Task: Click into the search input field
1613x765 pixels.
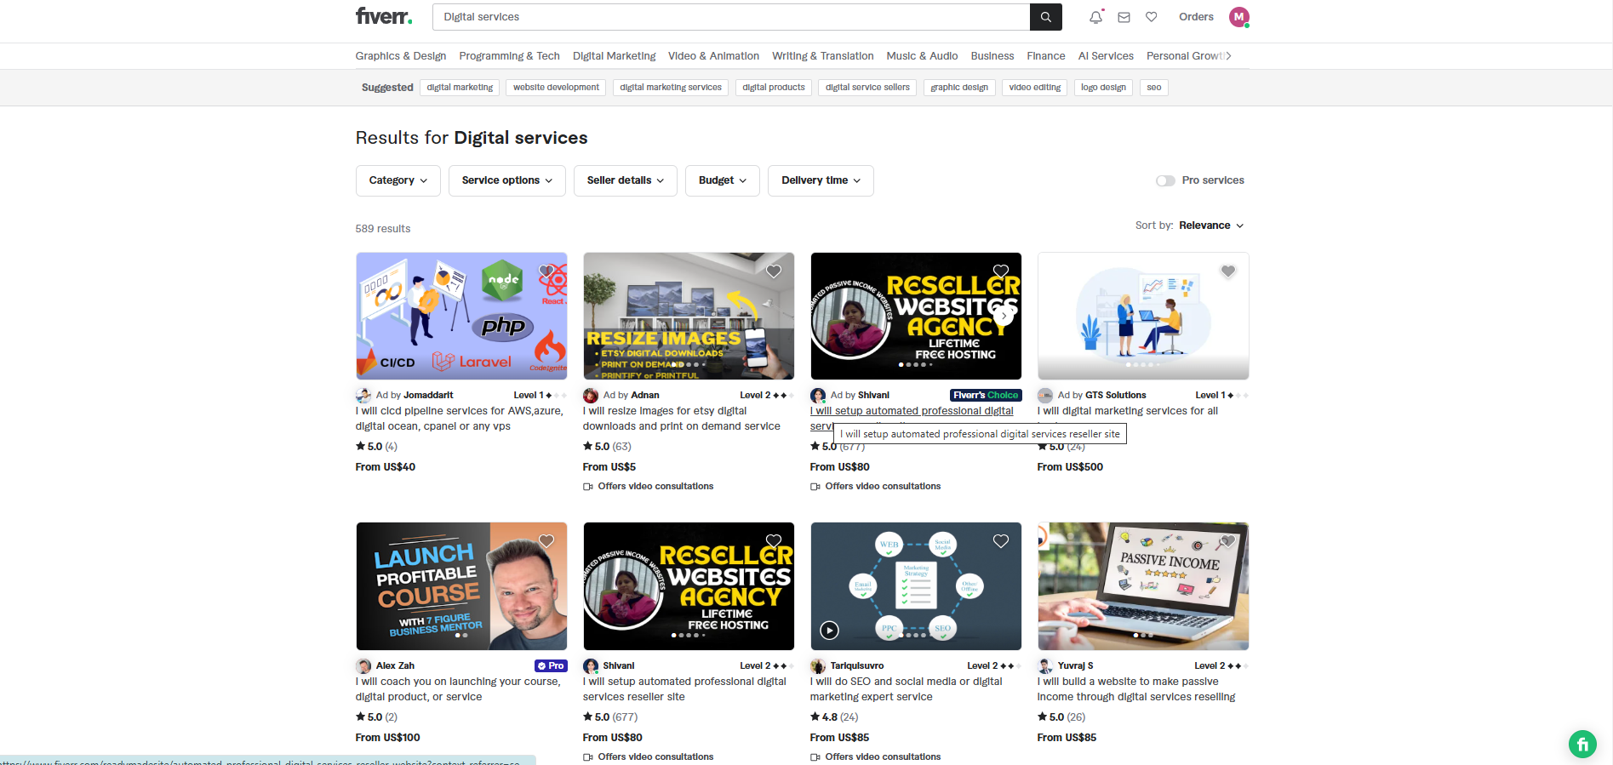Action: [731, 17]
